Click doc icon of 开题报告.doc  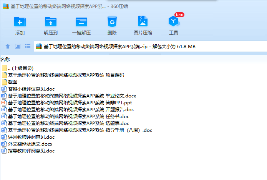4,109
